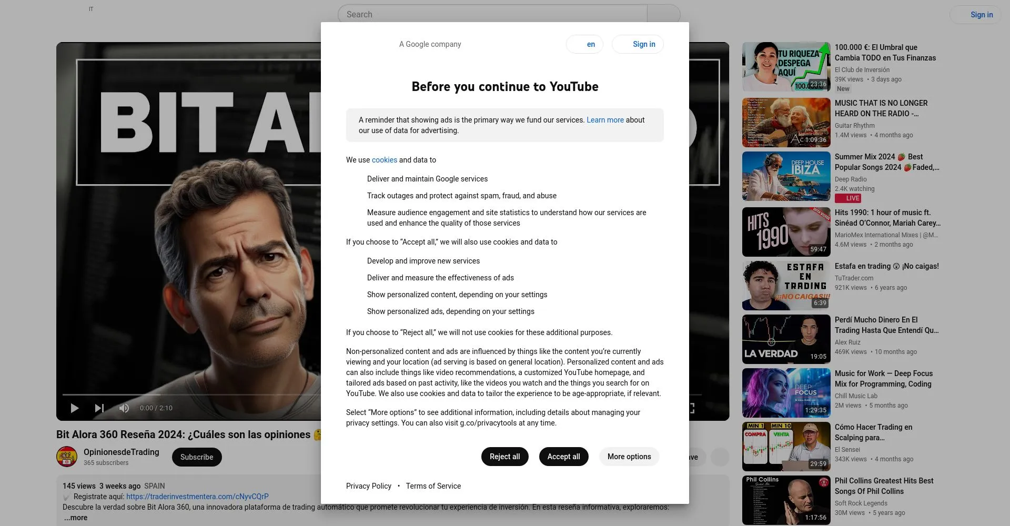This screenshot has height=526, width=1010.
Task: Click title 'Estafa en trading ¡No caigas!'
Action: click(887, 266)
